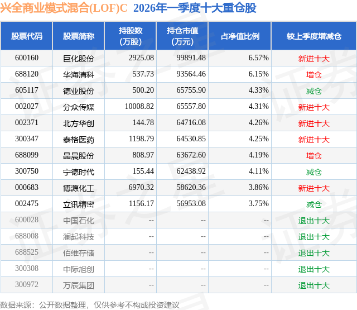This screenshot has width=357, height=310.
Task: Click the 4.25% ratio cell
Action: (259, 139)
